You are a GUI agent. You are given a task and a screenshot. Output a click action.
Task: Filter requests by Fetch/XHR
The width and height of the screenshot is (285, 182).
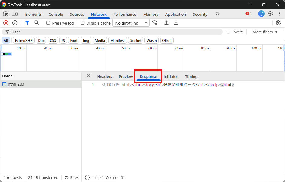point(24,40)
